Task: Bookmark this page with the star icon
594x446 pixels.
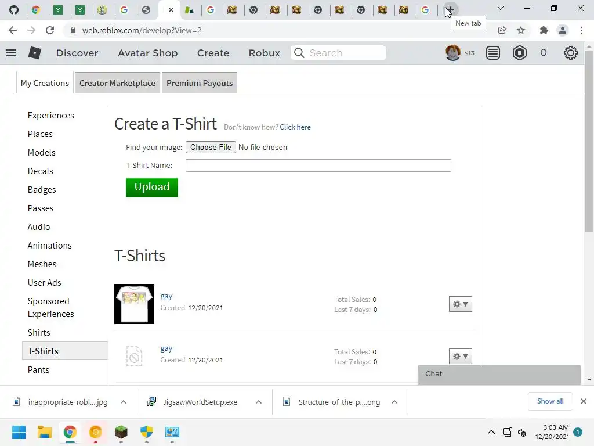Action: pos(521,30)
